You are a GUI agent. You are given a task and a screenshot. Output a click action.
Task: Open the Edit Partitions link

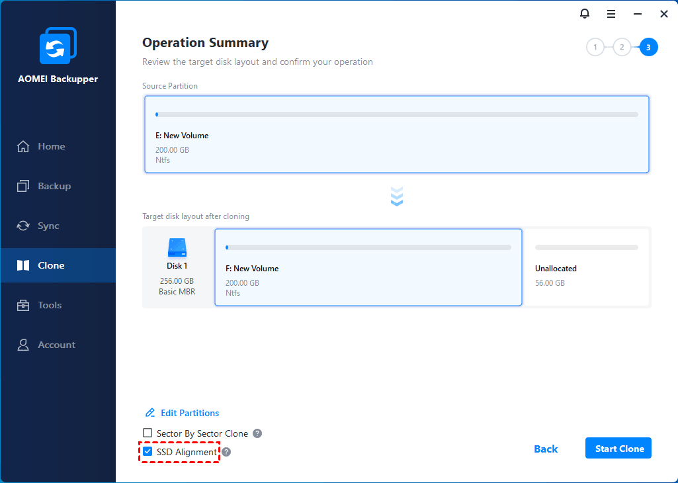[190, 413]
